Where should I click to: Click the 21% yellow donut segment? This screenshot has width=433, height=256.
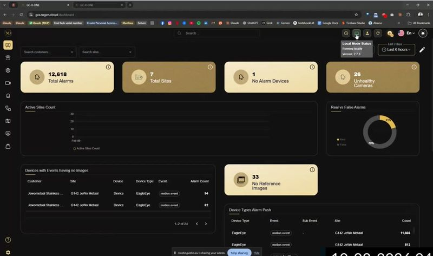pos(389,121)
